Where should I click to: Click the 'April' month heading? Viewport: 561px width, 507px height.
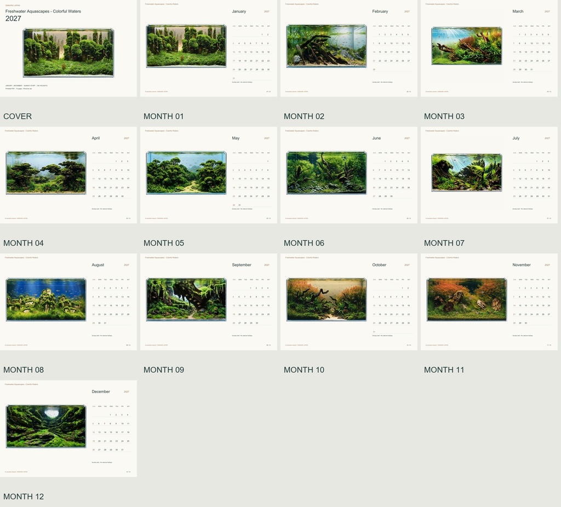coord(95,138)
